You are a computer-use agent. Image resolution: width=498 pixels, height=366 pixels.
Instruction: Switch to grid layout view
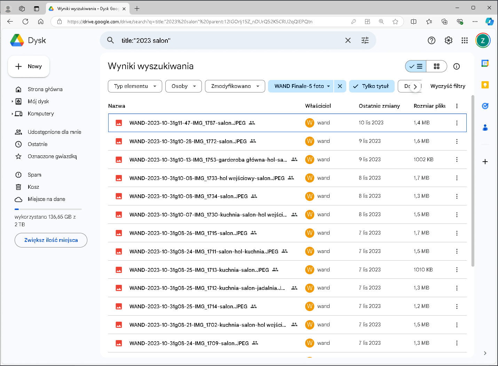tap(436, 66)
